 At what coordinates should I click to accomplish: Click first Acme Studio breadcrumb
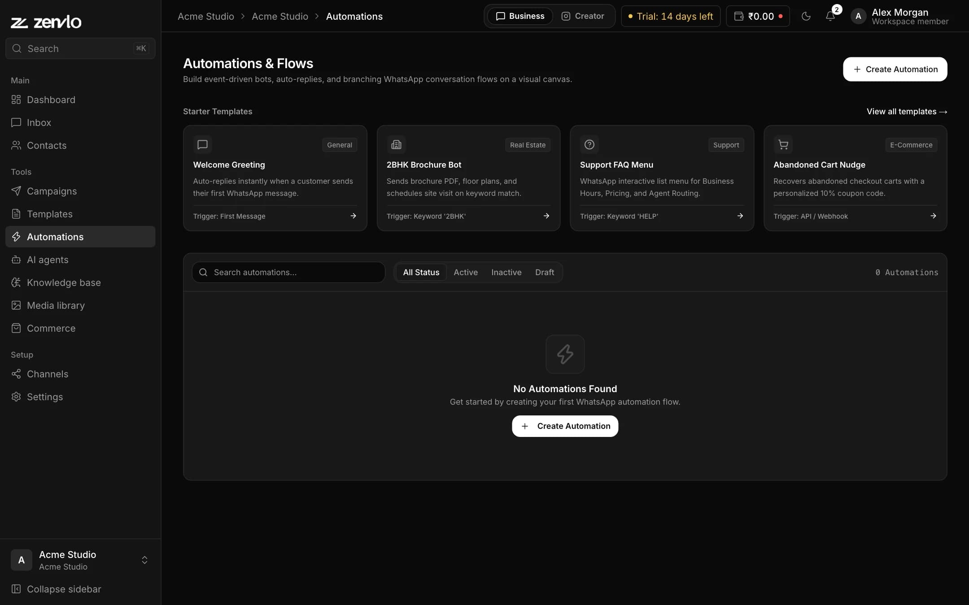click(206, 16)
